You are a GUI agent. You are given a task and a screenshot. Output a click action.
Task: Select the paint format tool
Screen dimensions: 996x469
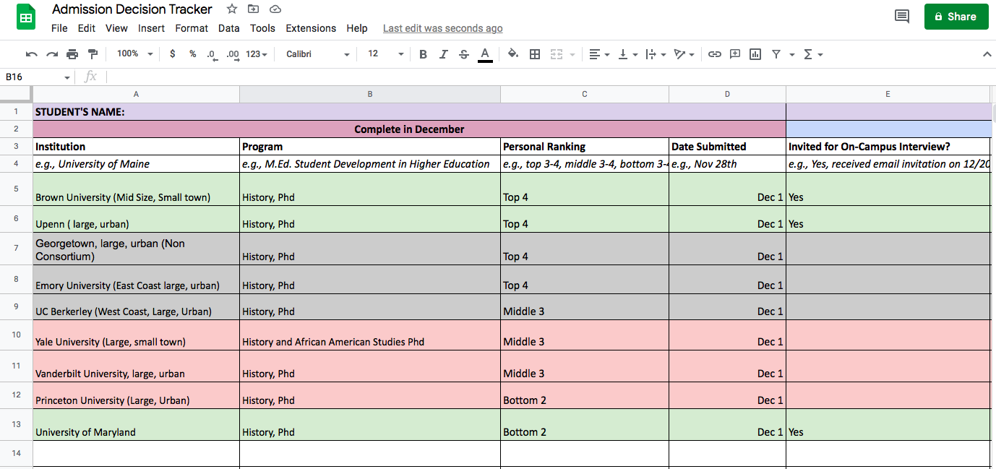point(93,53)
